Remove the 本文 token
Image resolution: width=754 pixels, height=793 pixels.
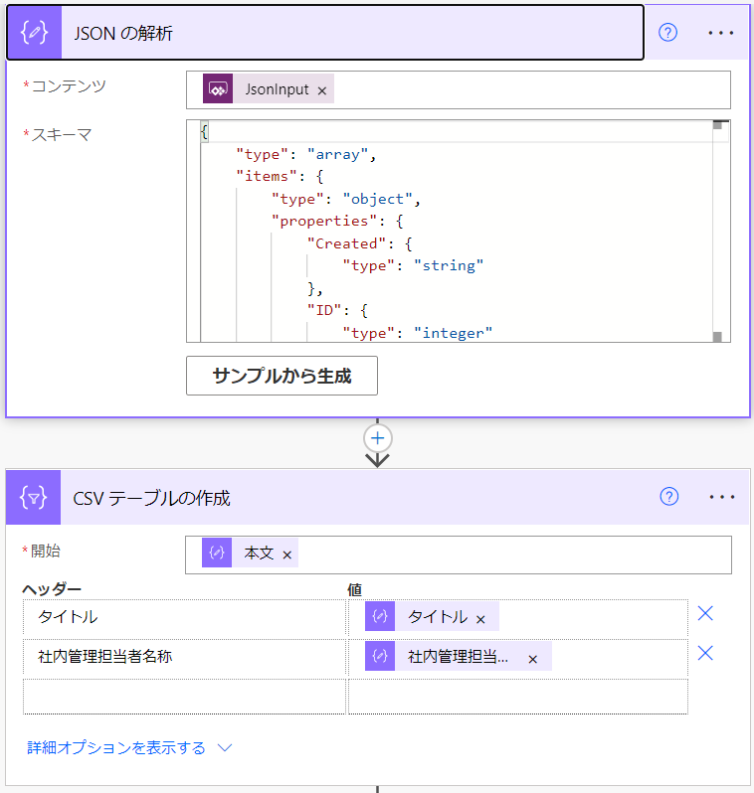tap(287, 555)
